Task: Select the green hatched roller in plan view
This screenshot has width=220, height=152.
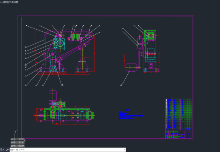Action: (90, 115)
